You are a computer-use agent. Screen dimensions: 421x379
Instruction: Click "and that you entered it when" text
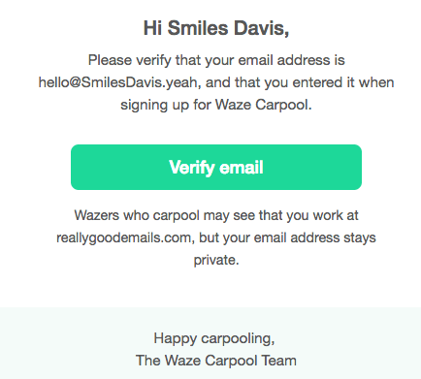click(300, 82)
